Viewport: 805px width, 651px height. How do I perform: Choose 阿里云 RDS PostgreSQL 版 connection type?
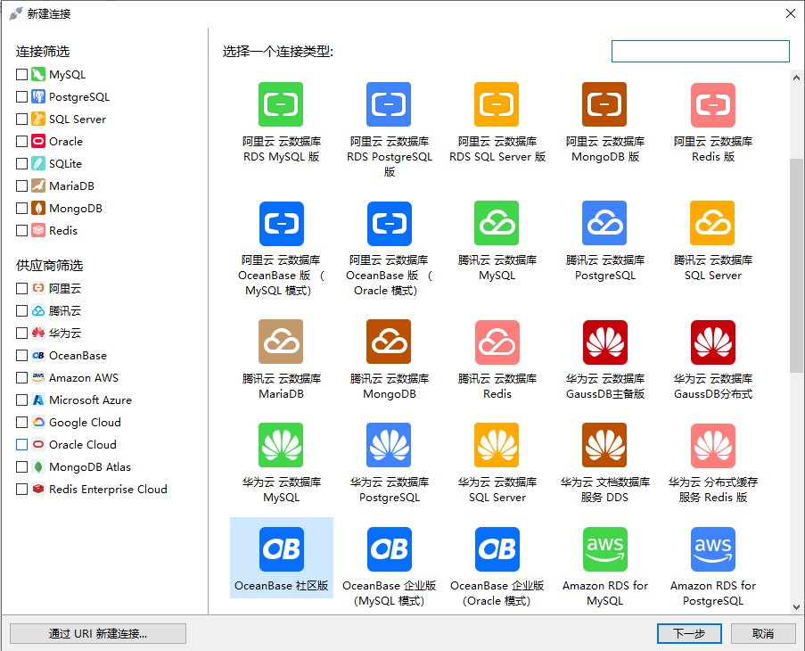(389, 104)
